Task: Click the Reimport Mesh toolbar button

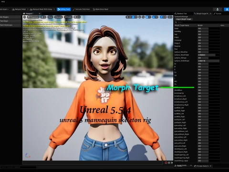Action: (19, 9)
